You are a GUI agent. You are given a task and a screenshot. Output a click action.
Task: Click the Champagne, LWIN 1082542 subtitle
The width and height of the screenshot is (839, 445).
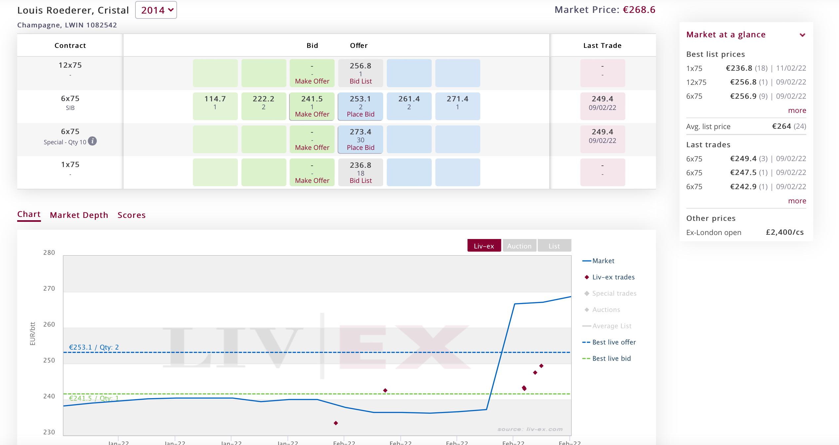click(x=67, y=25)
